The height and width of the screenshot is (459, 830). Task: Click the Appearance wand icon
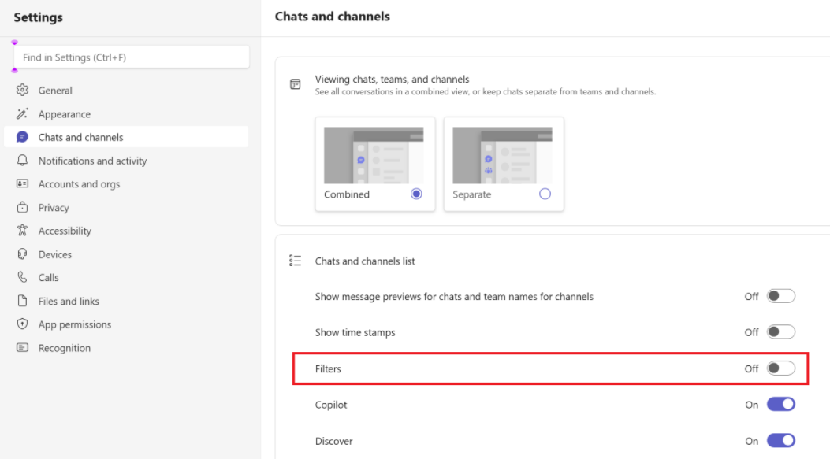pyautogui.click(x=22, y=113)
